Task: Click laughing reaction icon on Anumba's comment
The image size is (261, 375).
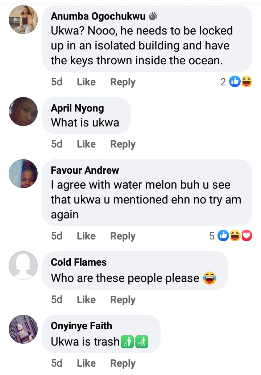Action: click(247, 82)
